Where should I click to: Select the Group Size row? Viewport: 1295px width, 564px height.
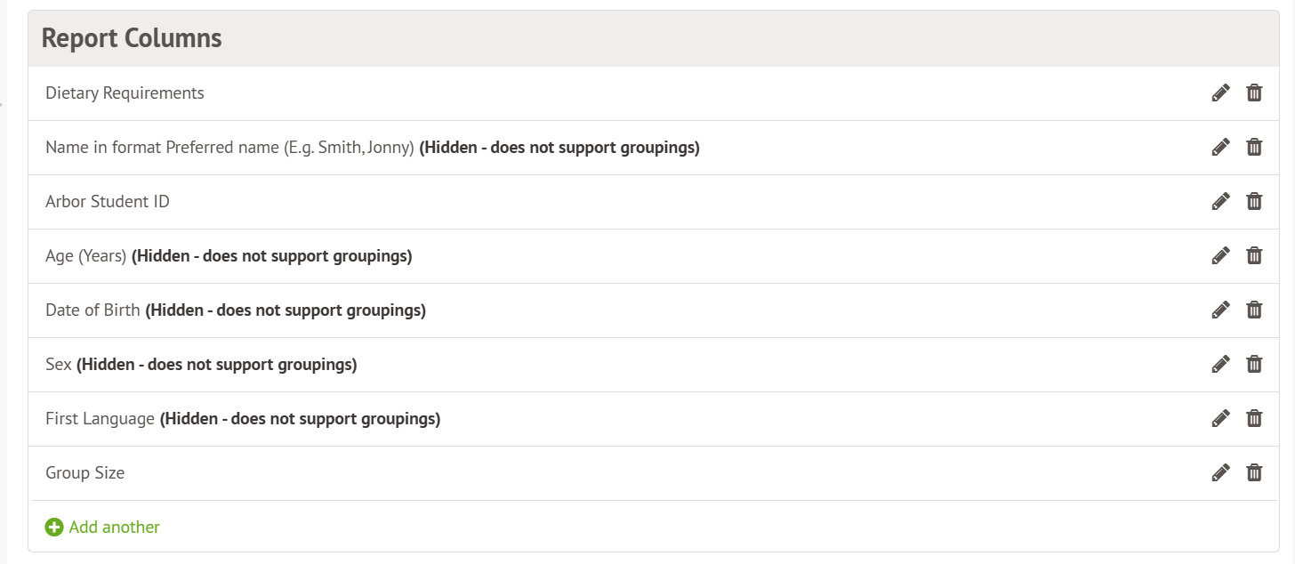tap(85, 472)
